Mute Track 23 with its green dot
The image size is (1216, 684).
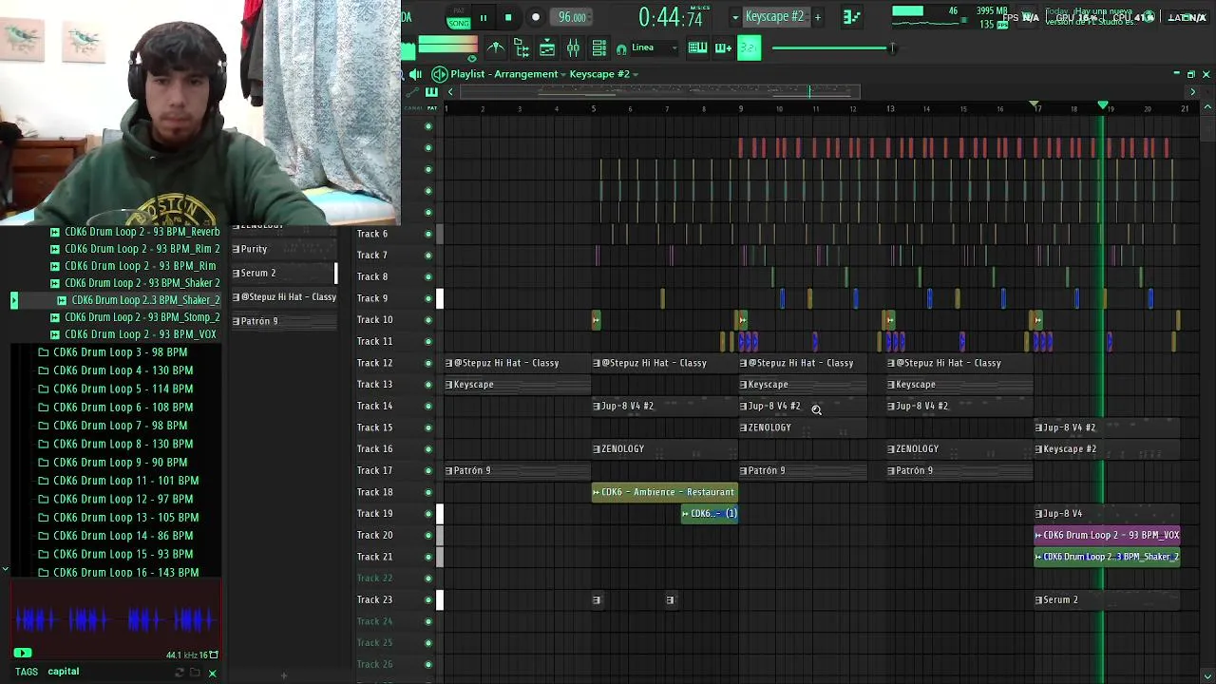point(428,599)
